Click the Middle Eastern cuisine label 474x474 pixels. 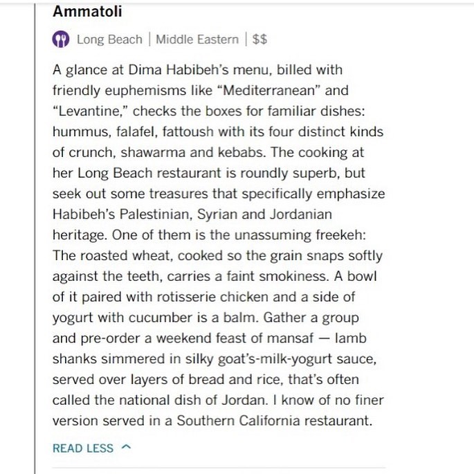pyautogui.click(x=197, y=39)
